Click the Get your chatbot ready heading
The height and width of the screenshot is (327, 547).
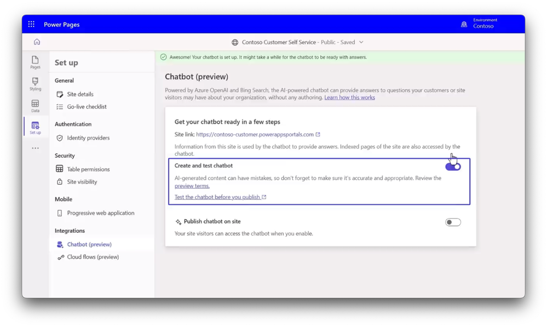227,122
